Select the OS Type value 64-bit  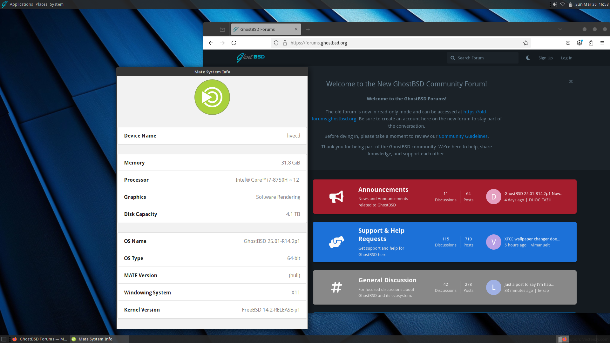point(294,258)
